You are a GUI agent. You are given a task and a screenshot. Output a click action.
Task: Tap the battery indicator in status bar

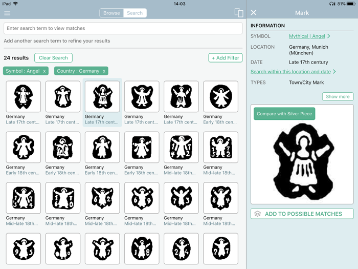coord(351,4)
